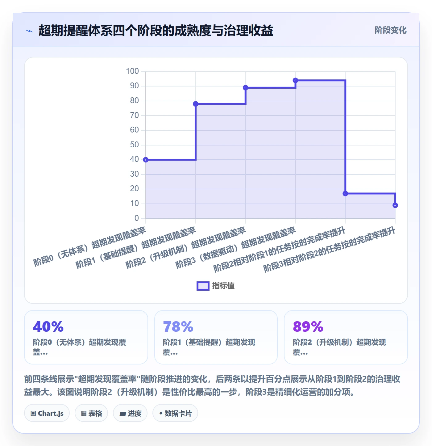432x446 pixels.
Task: Click y-axis label 0
Action: pos(137,218)
